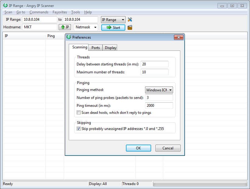Open the Netmask dropdown
The width and height of the screenshot is (250, 189).
coord(86,27)
